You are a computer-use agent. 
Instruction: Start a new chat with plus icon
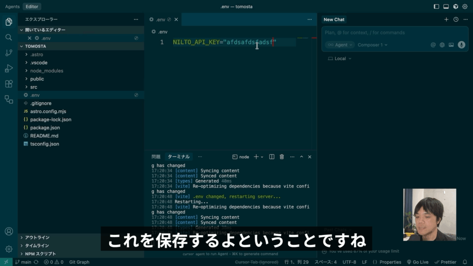tap(446, 19)
